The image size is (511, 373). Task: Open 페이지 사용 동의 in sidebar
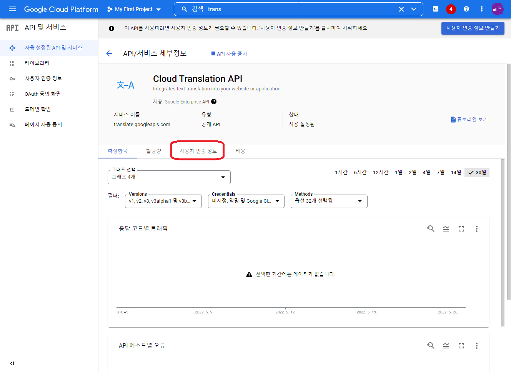click(49, 125)
